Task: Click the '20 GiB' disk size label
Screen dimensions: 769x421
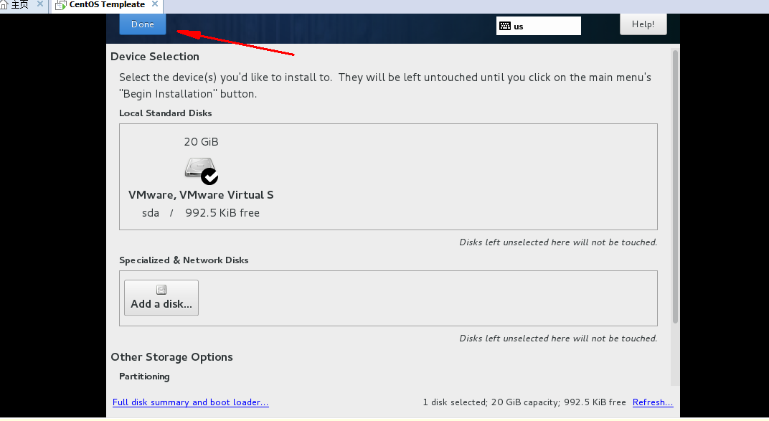Action: (201, 141)
